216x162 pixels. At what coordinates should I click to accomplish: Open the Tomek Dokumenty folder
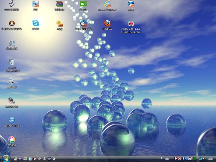coord(12,62)
